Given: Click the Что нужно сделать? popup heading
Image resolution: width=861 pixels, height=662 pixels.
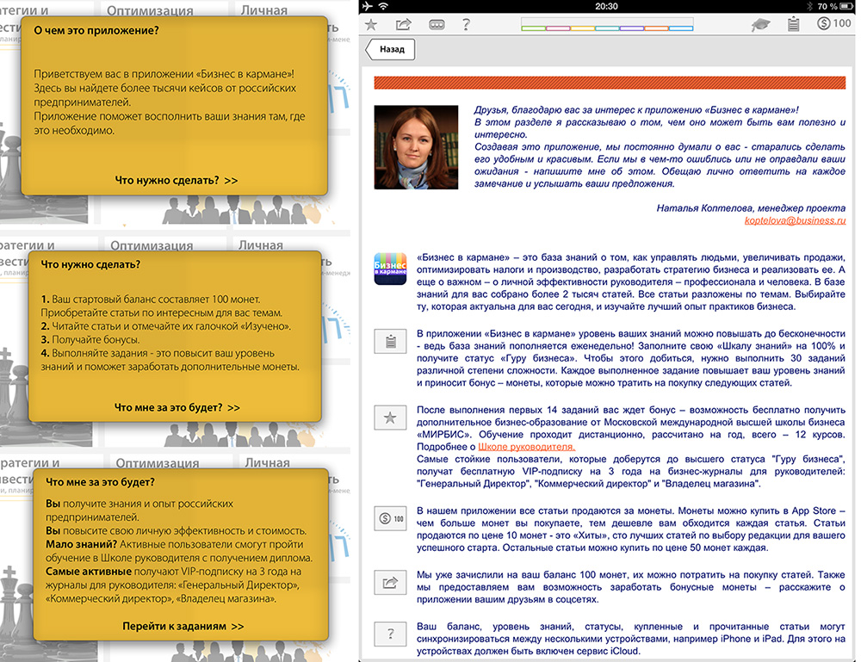Looking at the screenshot, I should (x=90, y=264).
